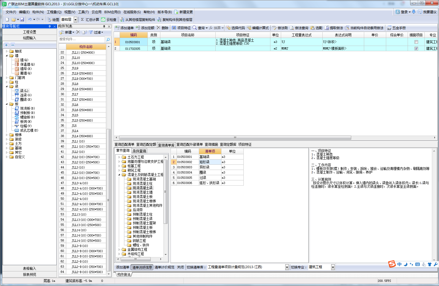Click 做法刷 brush tool
Screen dimensions: 439x286
click(x=280, y=28)
